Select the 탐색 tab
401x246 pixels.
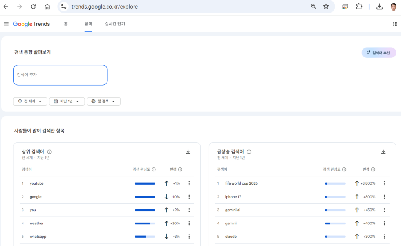coord(88,24)
